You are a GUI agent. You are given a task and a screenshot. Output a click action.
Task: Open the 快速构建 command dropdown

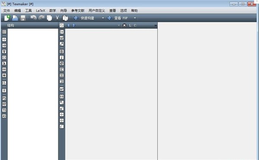103,18
